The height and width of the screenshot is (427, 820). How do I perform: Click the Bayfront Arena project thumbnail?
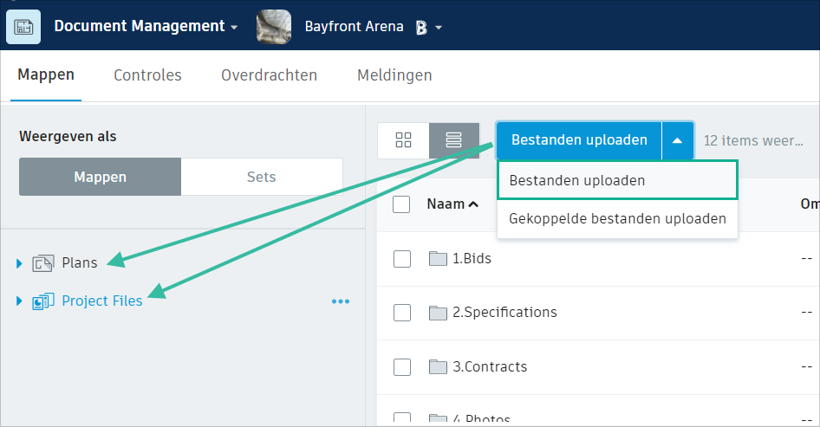click(x=273, y=27)
